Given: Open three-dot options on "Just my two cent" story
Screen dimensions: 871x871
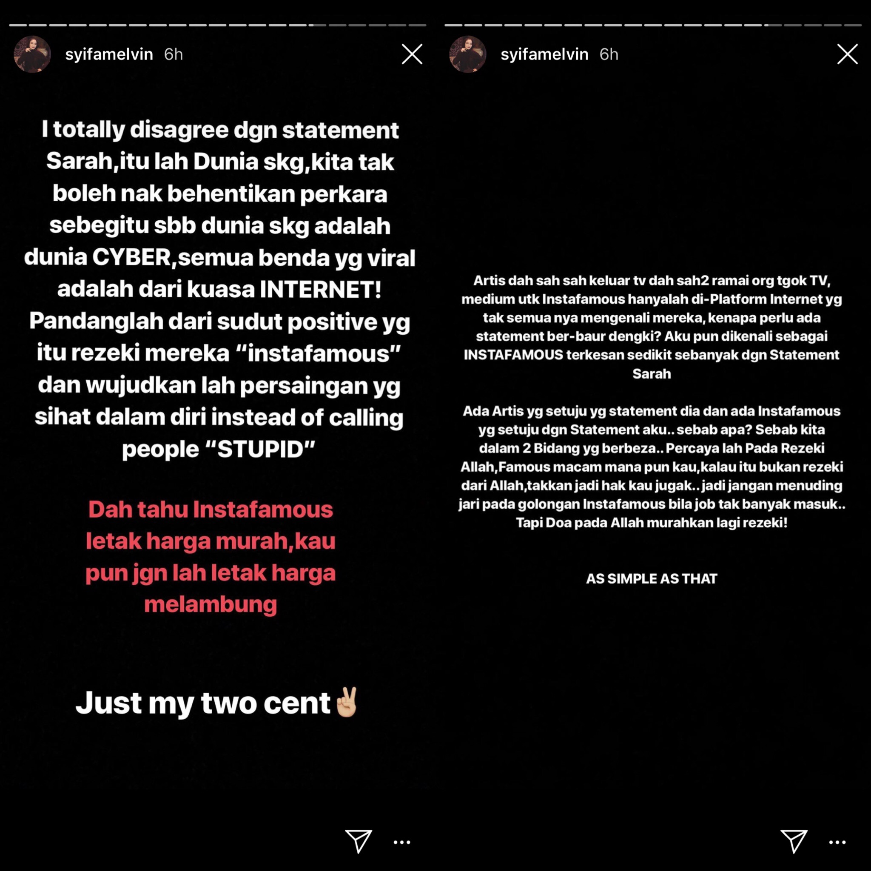Looking at the screenshot, I should (401, 842).
